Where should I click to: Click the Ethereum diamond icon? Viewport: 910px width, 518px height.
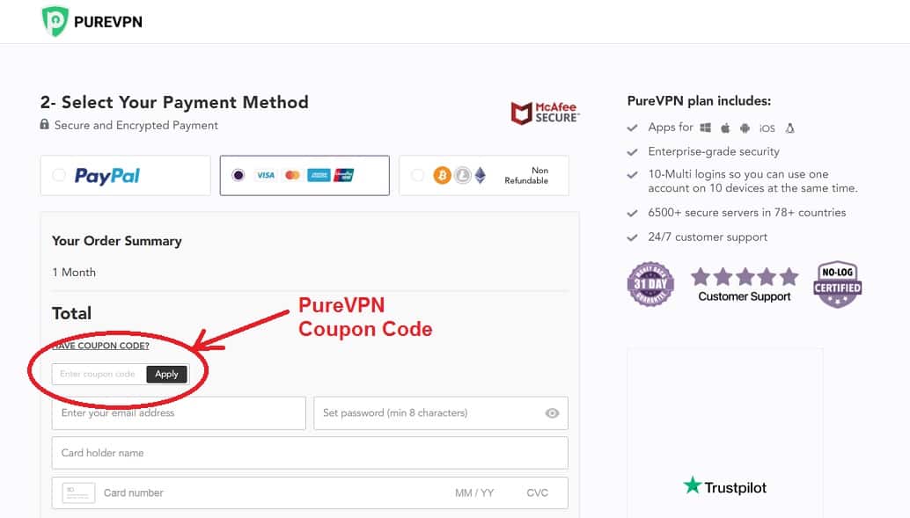480,175
